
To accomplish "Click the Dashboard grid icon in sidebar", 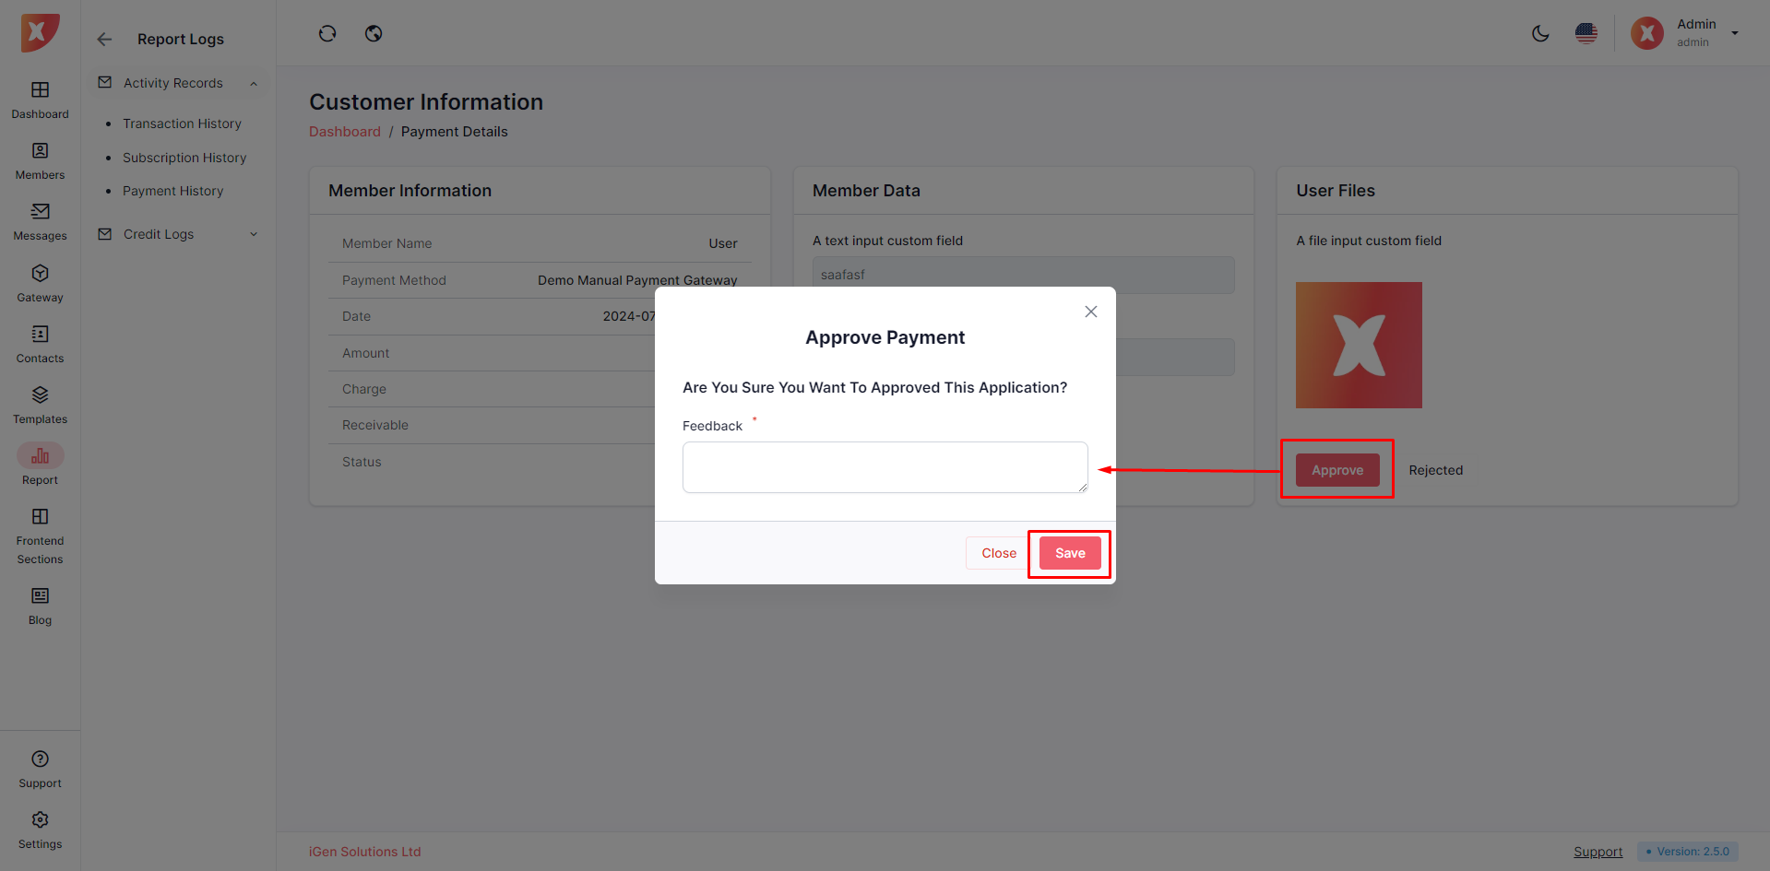I will [x=40, y=90].
